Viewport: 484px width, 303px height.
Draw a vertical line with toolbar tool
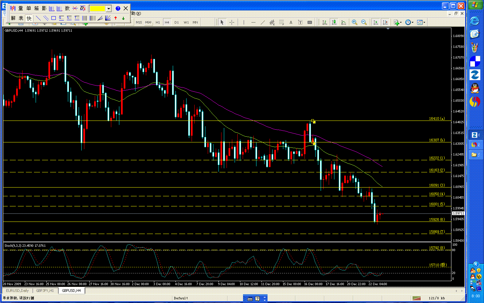(x=244, y=22)
